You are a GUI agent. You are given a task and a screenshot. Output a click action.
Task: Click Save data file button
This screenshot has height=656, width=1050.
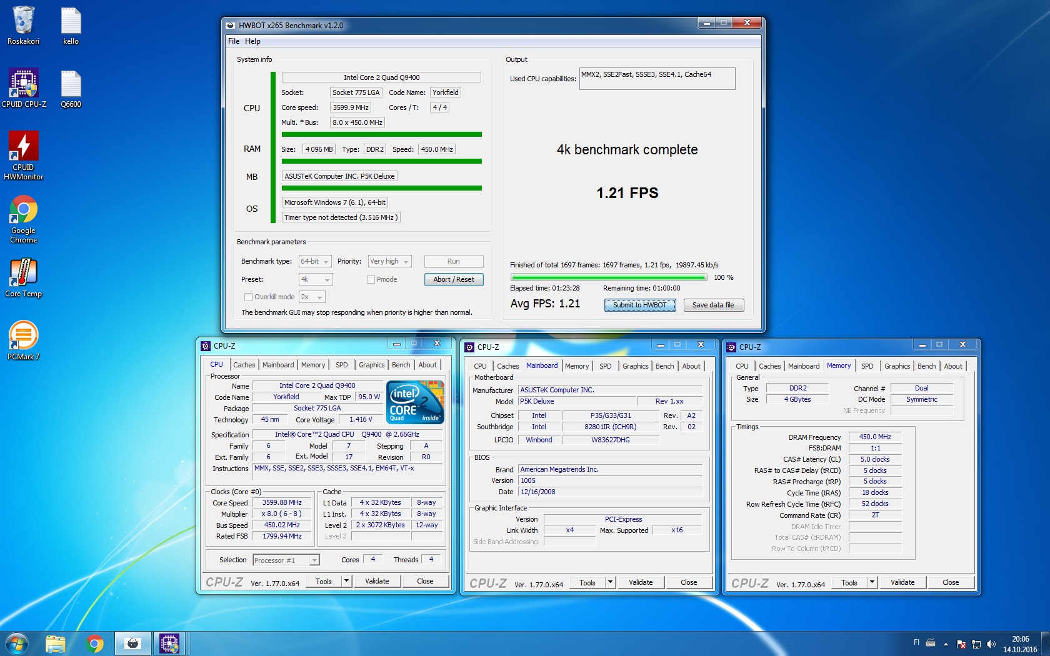713,305
